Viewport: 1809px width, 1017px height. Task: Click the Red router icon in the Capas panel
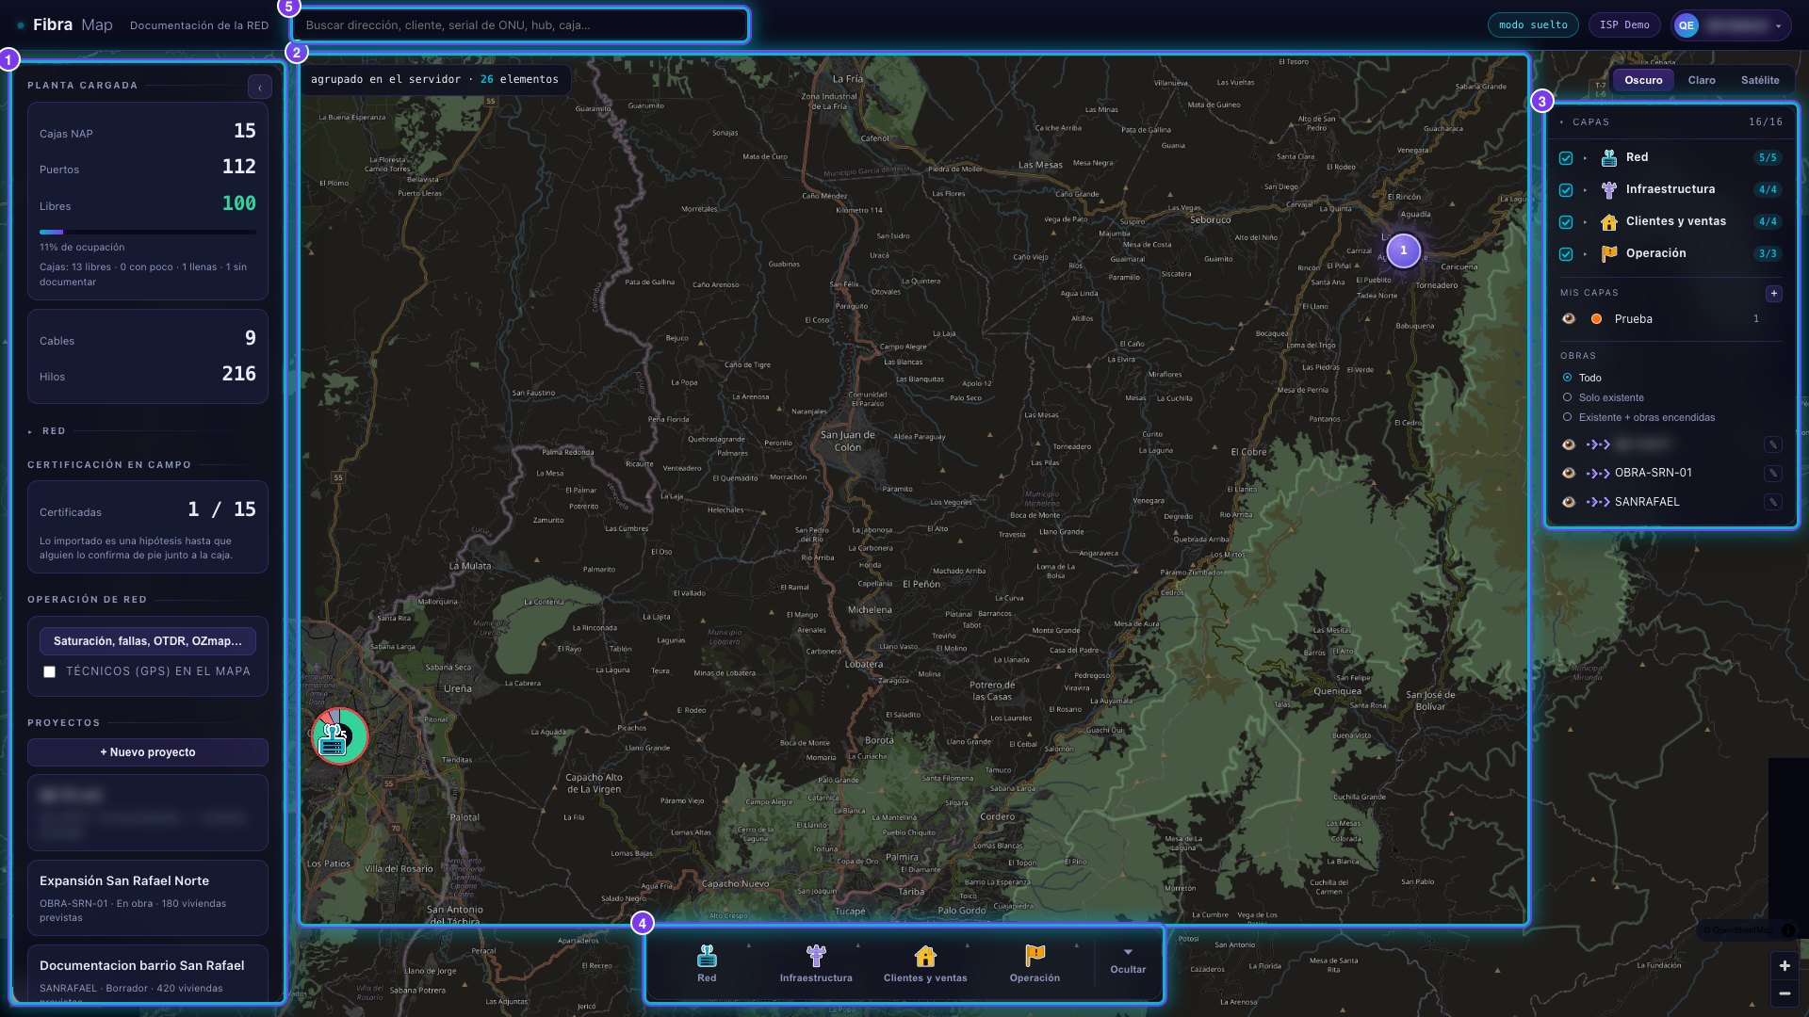pos(1609,157)
